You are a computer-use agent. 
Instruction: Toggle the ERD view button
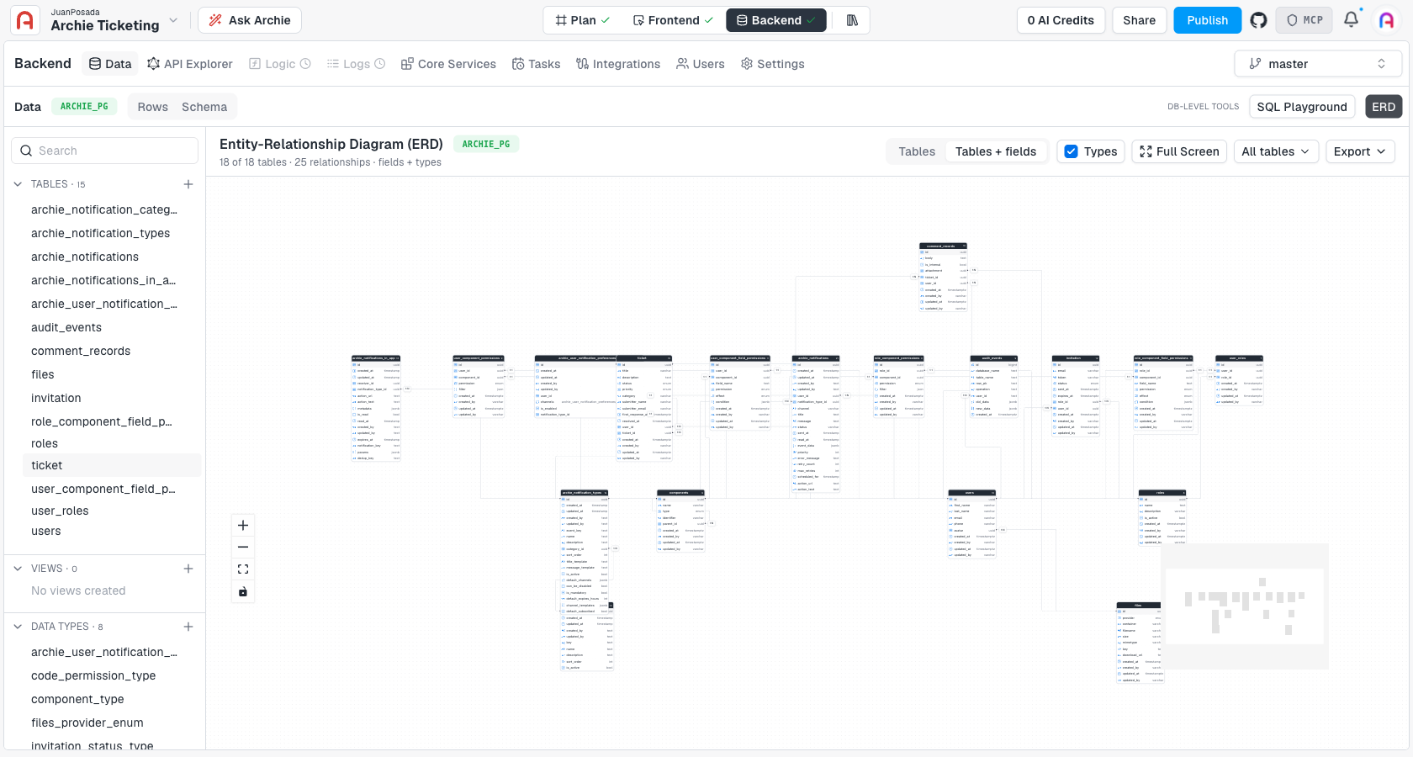(1384, 107)
